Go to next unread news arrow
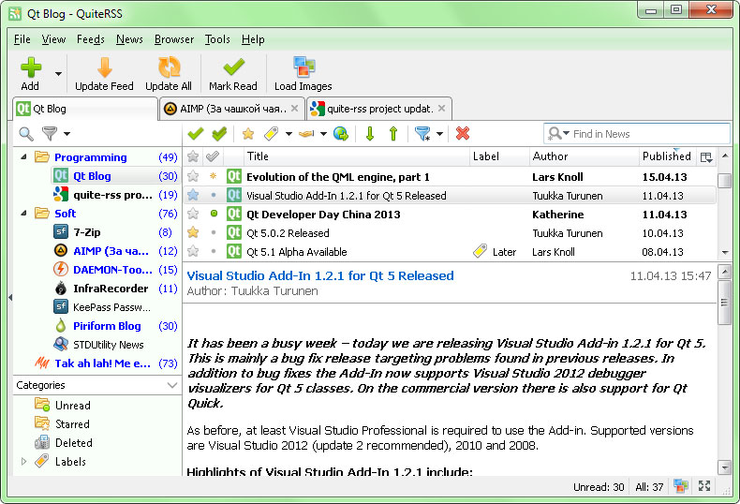The image size is (740, 504). tap(370, 134)
